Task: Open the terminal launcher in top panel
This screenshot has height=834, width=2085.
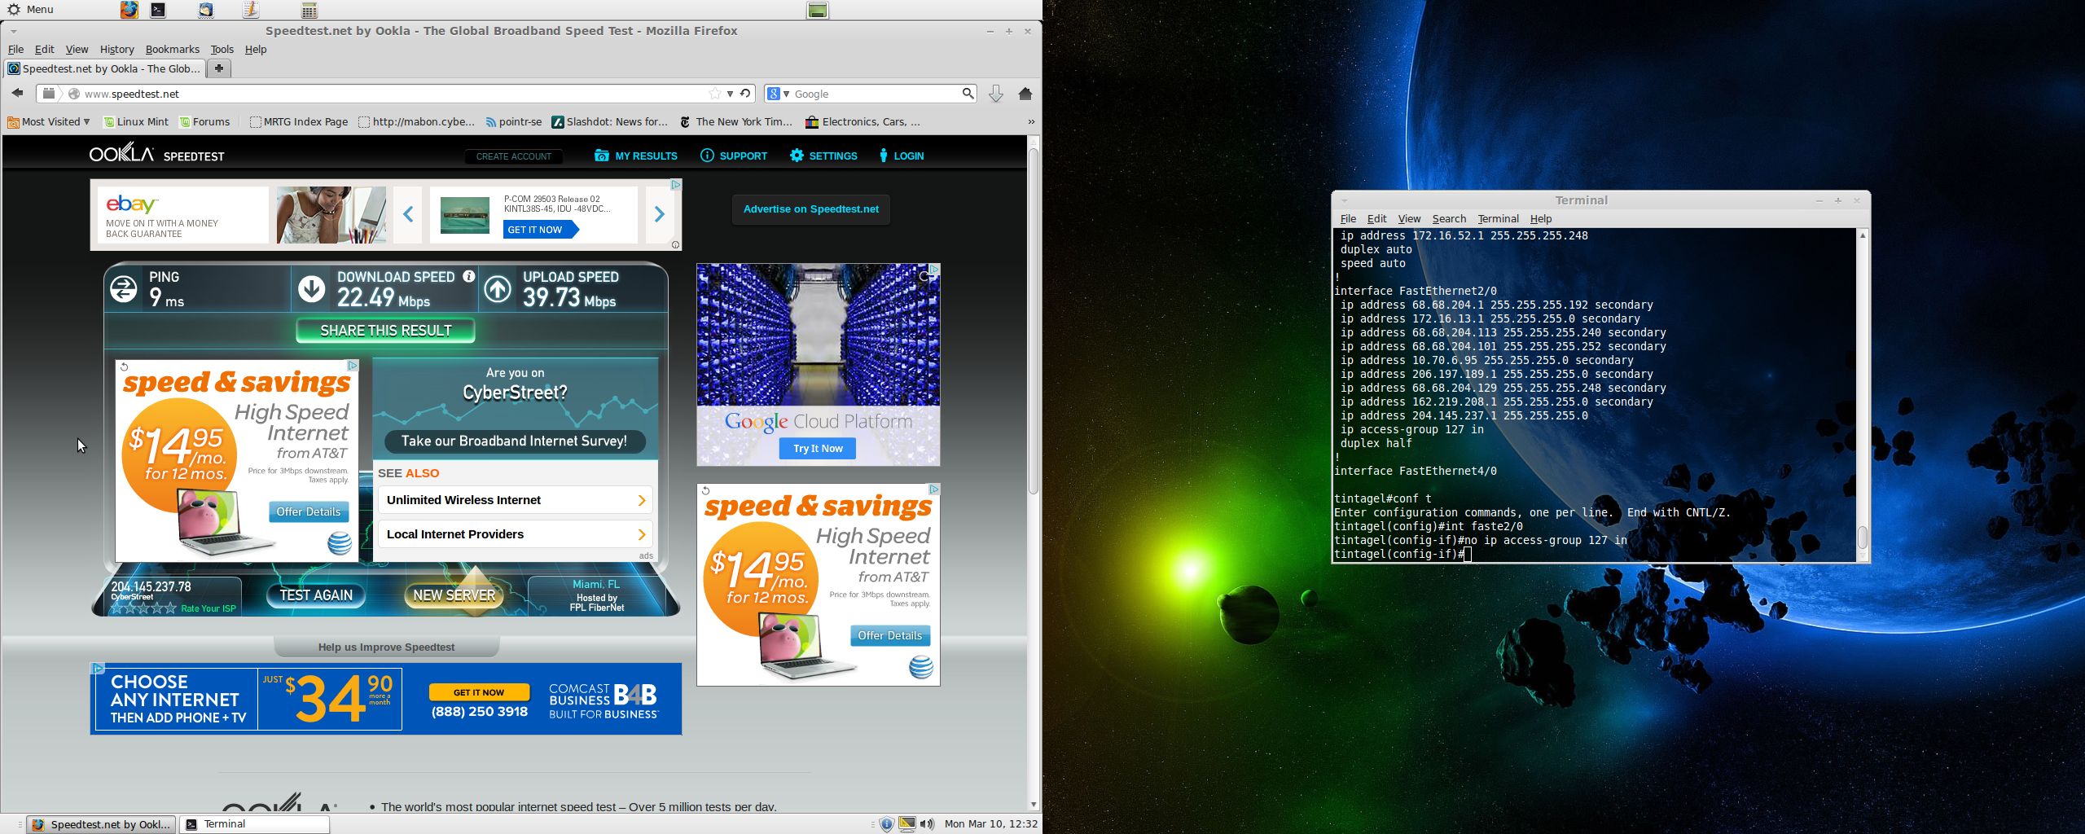Action: [x=159, y=10]
